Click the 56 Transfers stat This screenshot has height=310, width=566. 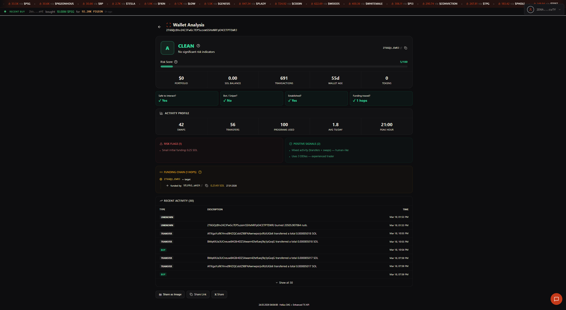(x=233, y=126)
